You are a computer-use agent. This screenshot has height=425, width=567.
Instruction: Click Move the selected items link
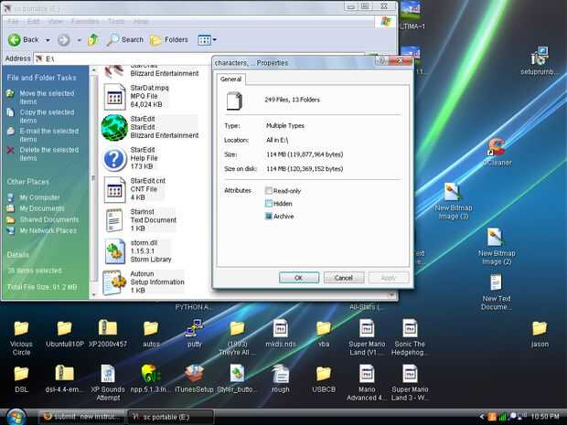pos(47,97)
